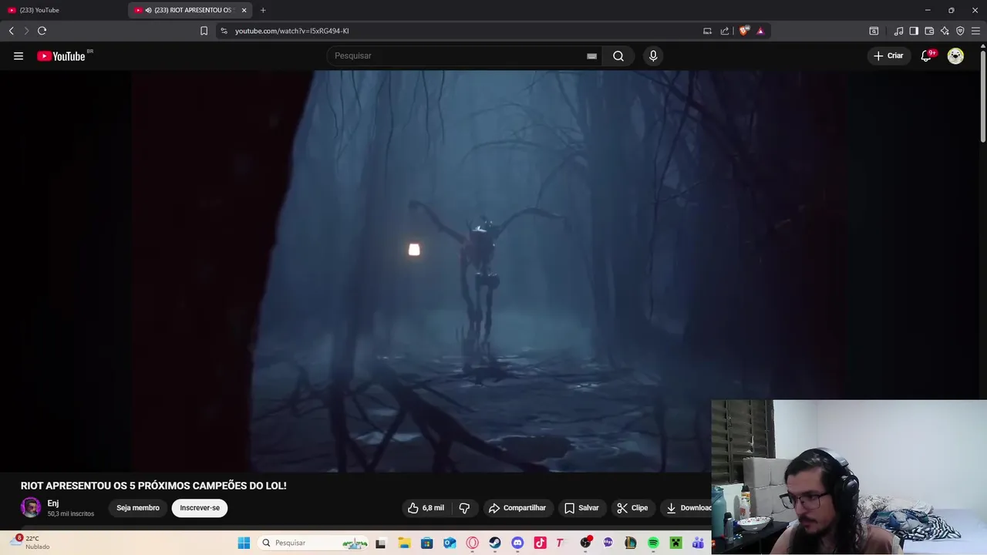
Task: Bookmark this page via address bar icon
Action: click(204, 31)
